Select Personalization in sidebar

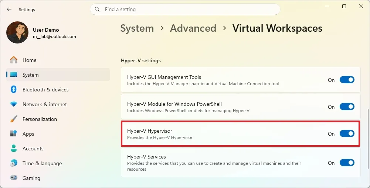click(x=58, y=119)
